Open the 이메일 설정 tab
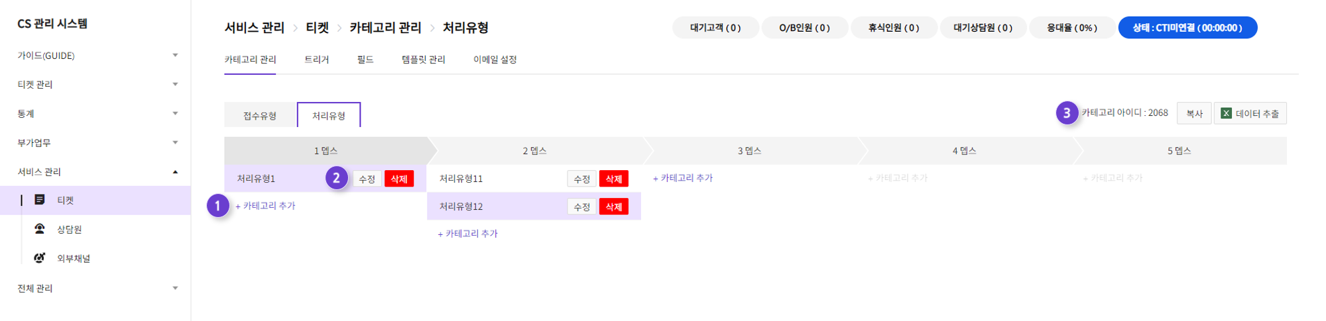 point(495,60)
